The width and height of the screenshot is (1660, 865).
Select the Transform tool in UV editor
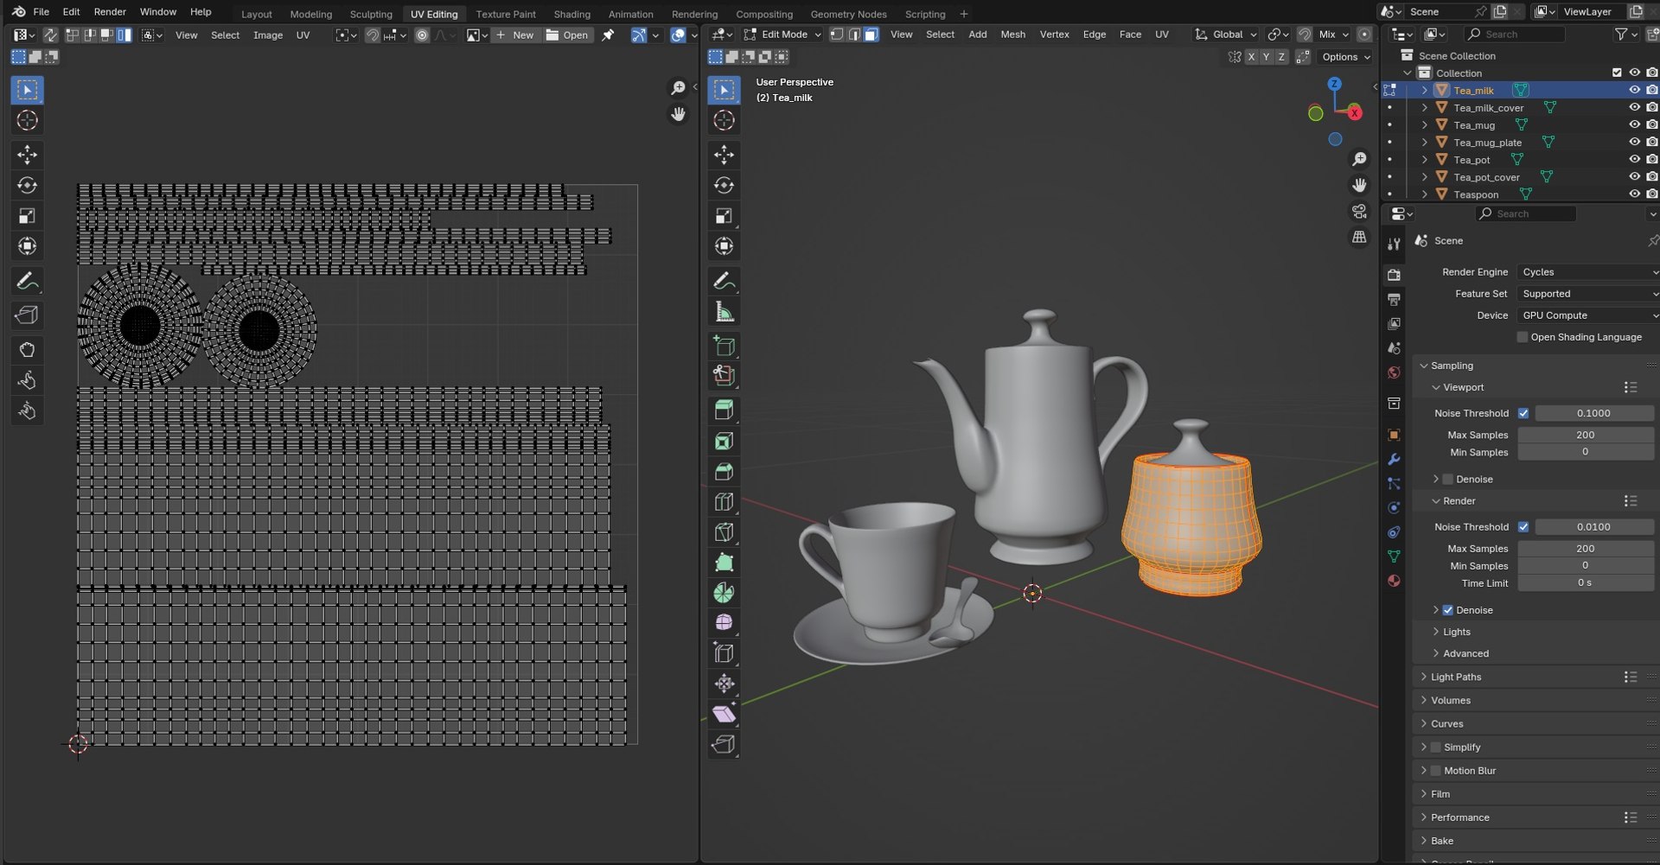27,246
